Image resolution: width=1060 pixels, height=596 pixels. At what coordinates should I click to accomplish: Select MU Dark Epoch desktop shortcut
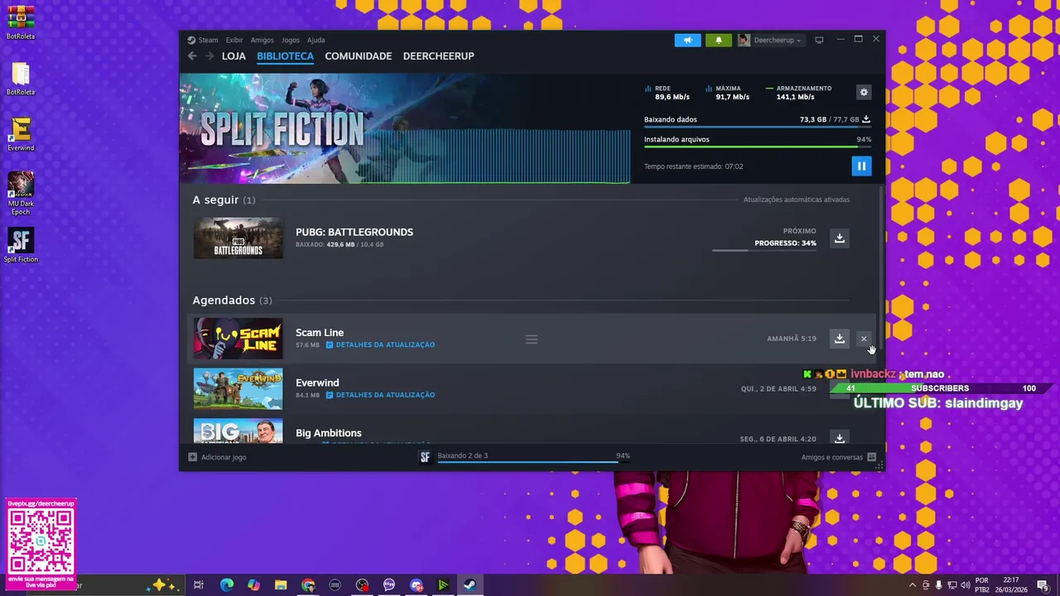coord(21,193)
